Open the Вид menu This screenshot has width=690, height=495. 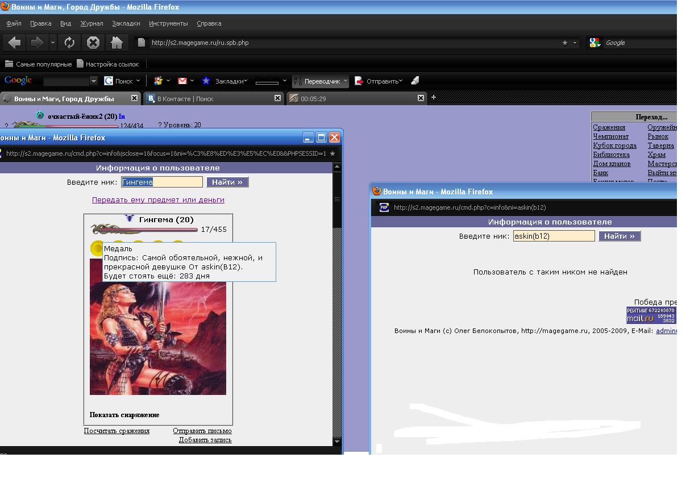tap(65, 23)
